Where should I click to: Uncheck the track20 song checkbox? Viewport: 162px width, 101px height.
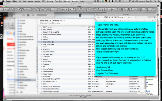pyautogui.click(x=42, y=40)
